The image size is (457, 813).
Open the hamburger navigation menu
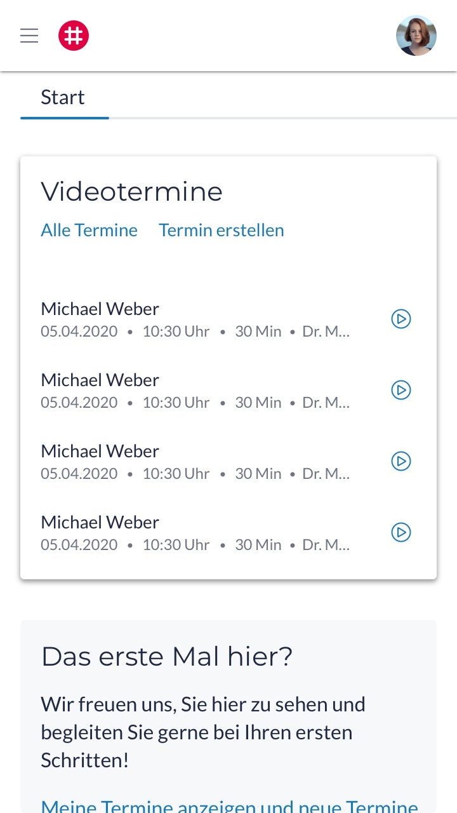pyautogui.click(x=29, y=36)
